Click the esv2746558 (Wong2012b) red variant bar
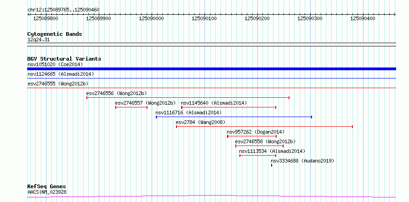 point(259,146)
